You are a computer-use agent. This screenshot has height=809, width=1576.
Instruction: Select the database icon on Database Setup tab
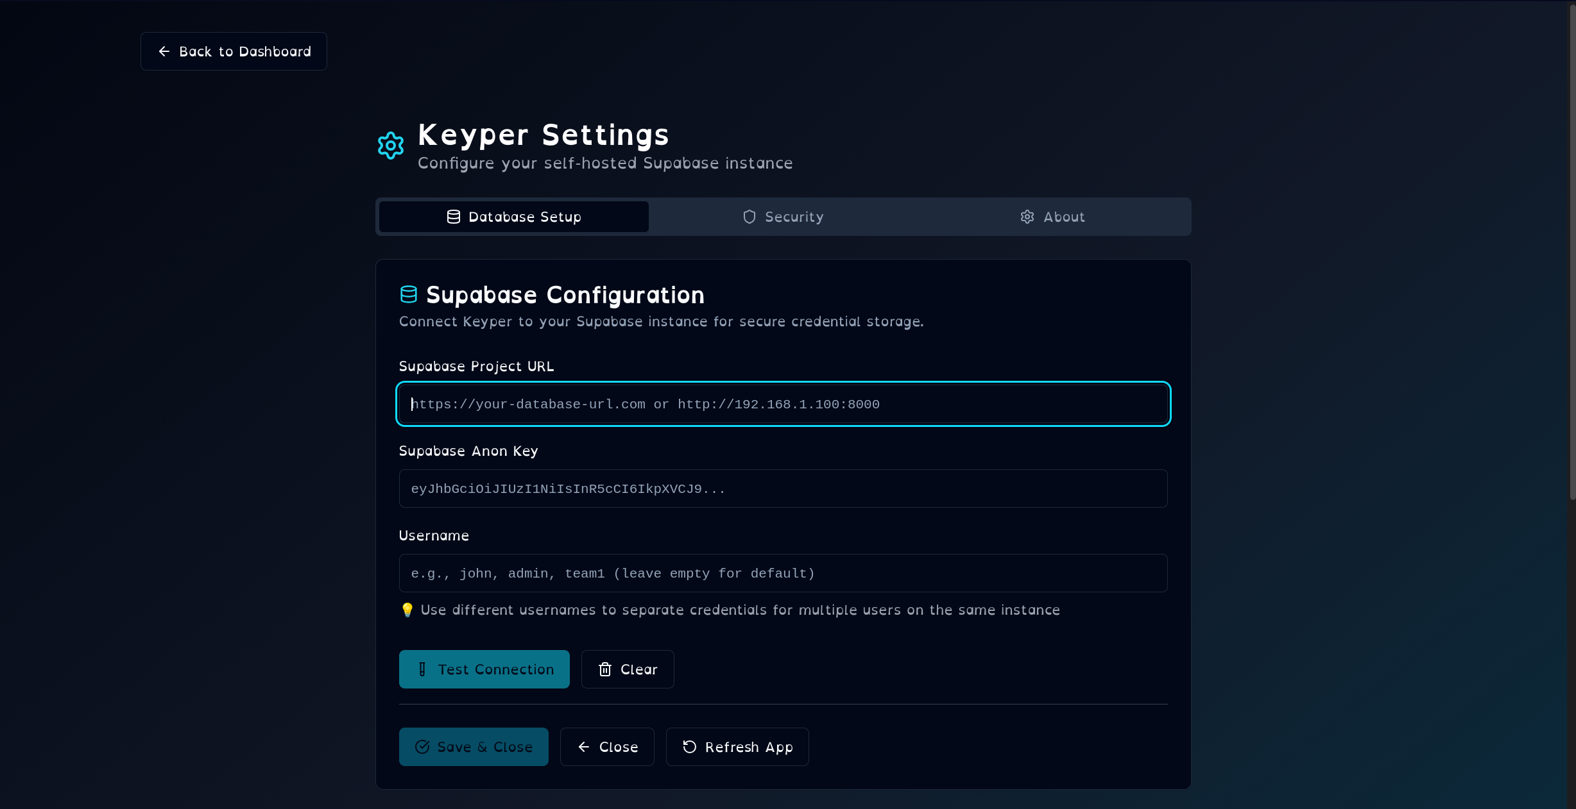pos(453,217)
